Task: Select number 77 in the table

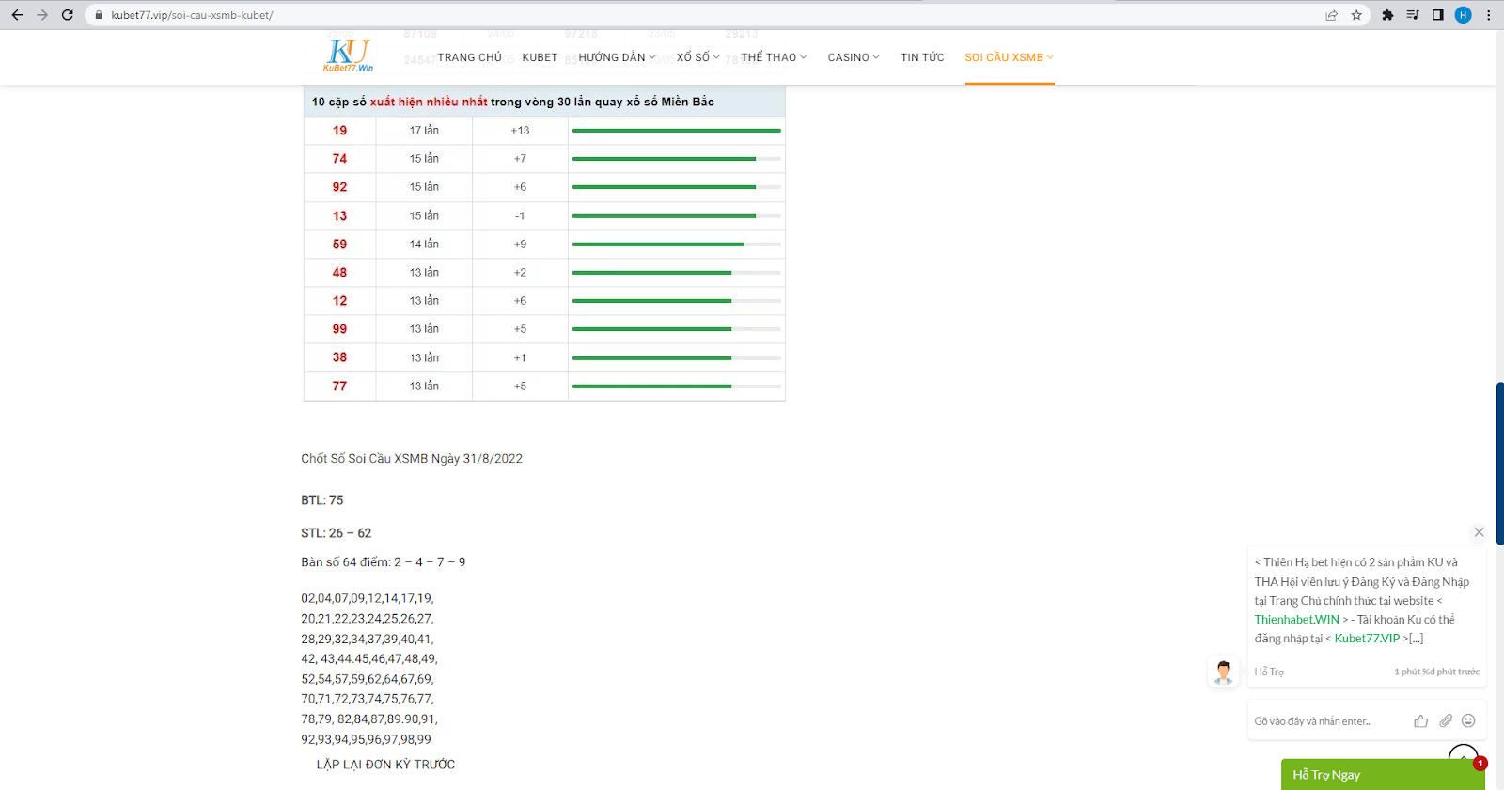Action: [339, 387]
